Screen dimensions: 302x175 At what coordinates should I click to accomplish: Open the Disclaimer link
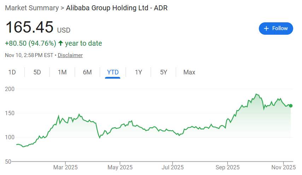tap(70, 55)
